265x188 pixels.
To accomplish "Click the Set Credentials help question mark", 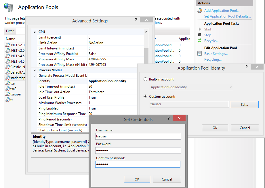I will pos(169,118).
